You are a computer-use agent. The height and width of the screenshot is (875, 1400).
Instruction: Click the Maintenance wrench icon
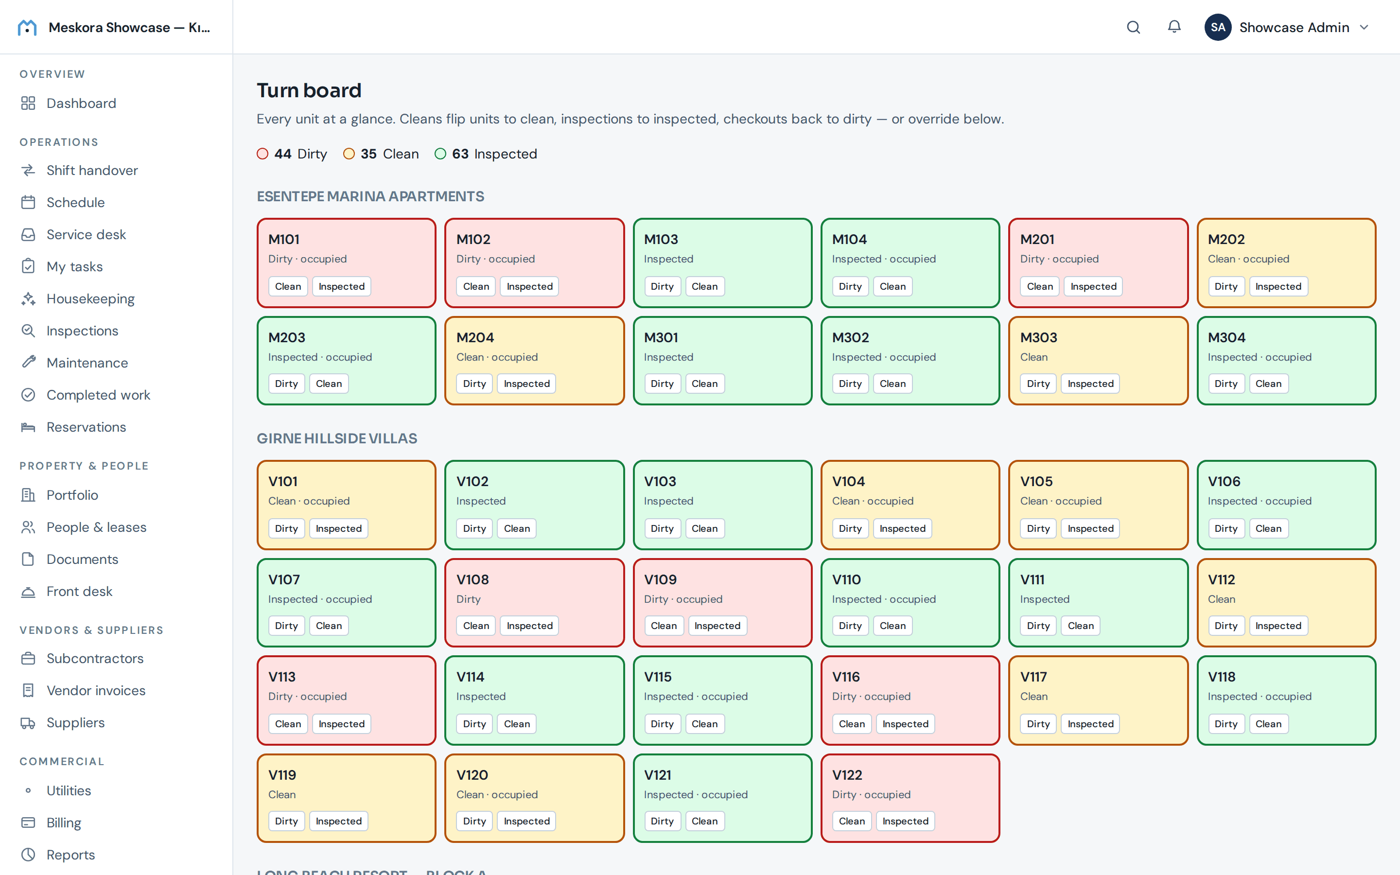(x=28, y=363)
